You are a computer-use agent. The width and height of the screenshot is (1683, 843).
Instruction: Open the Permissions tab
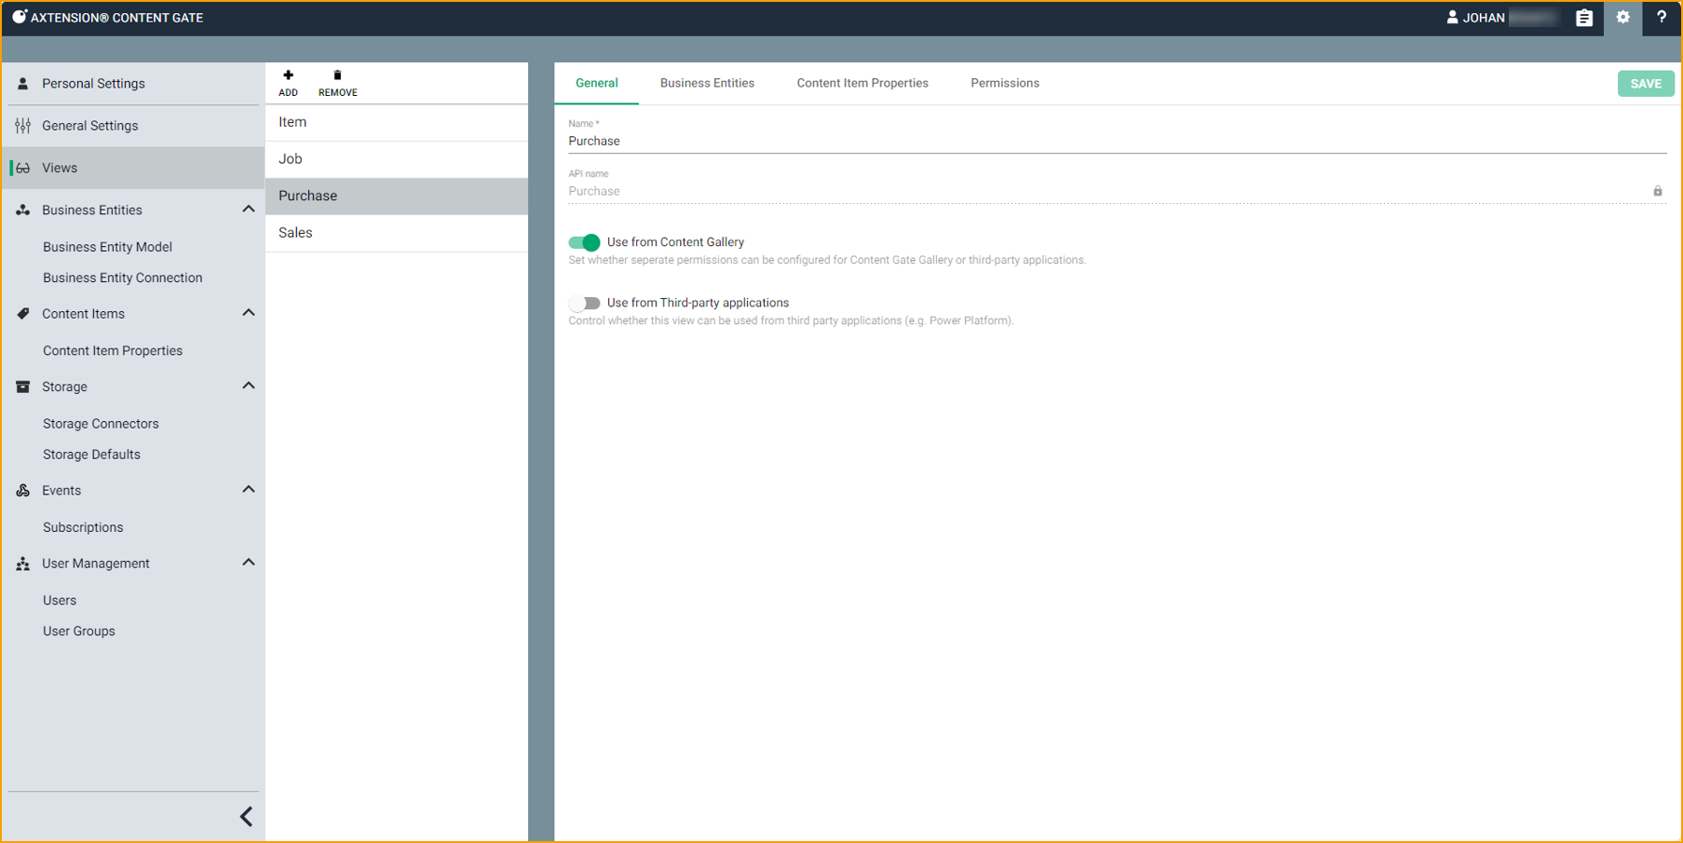click(x=1005, y=83)
